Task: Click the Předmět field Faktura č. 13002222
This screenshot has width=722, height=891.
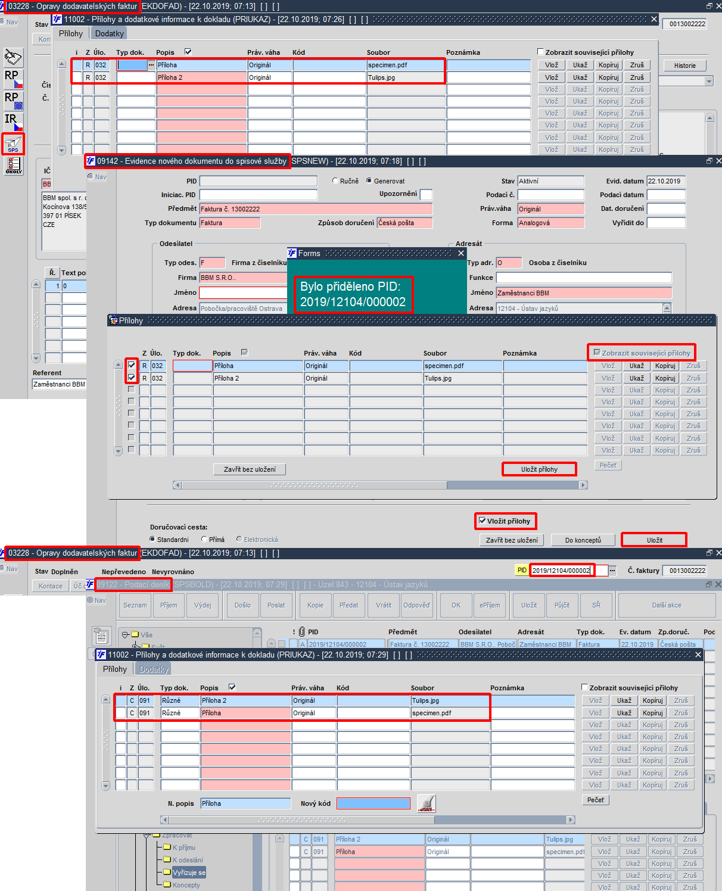Action: click(x=316, y=209)
